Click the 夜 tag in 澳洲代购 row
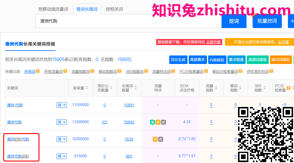The image size is (294, 163). pos(163,122)
